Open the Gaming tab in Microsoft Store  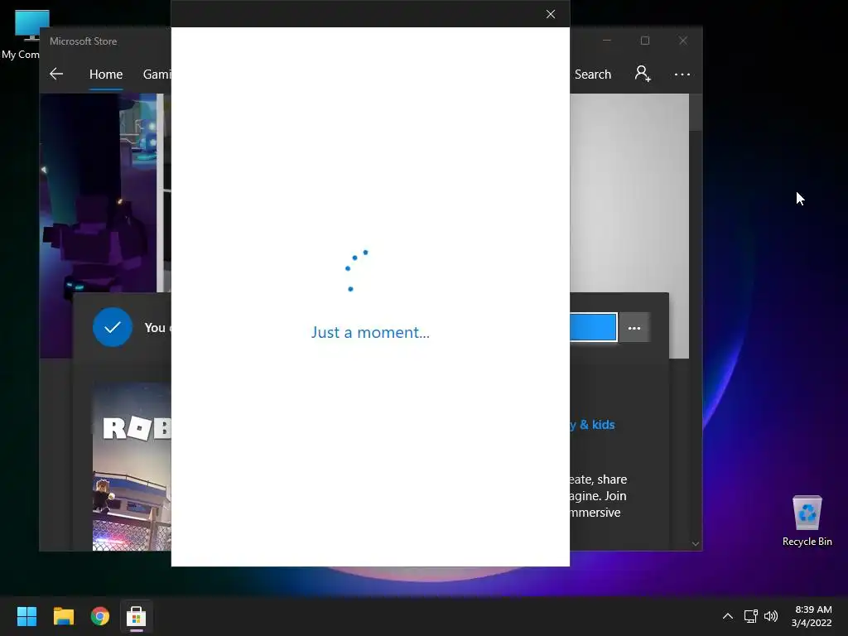pos(157,74)
